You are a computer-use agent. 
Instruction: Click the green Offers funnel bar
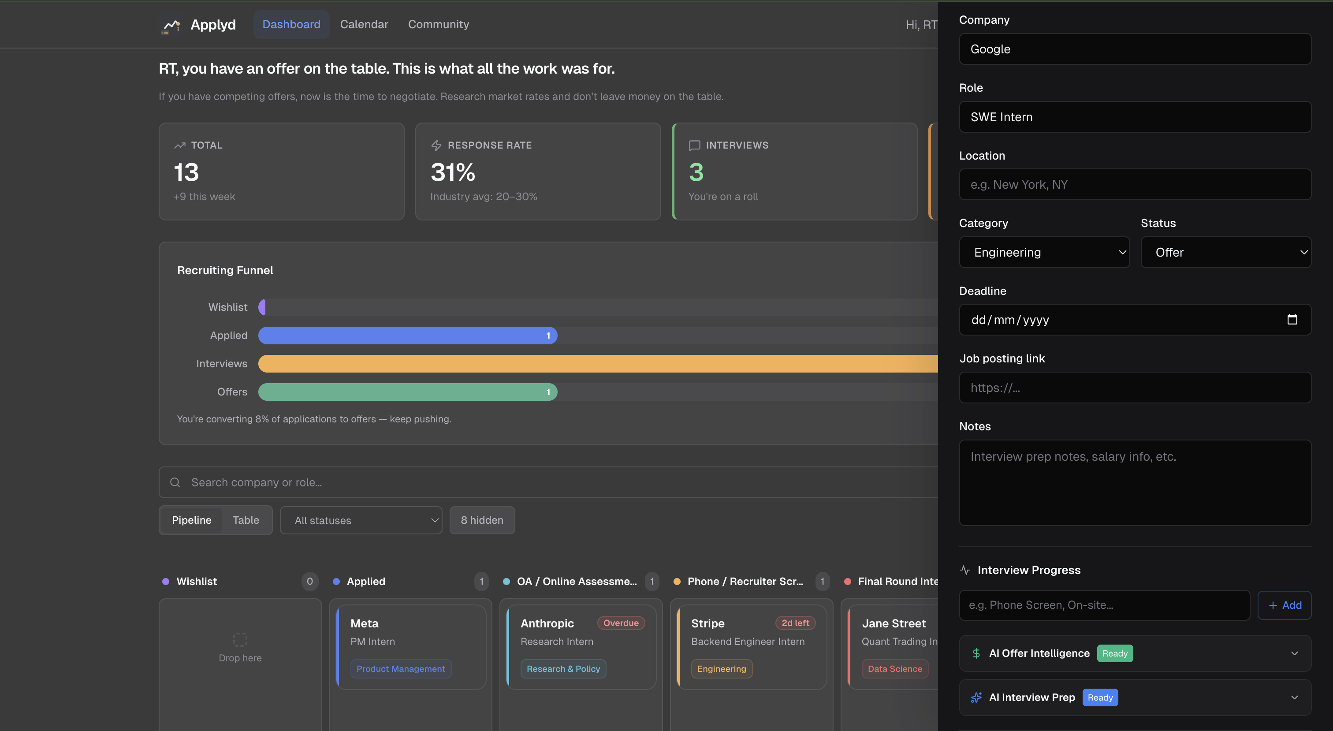[x=407, y=392]
